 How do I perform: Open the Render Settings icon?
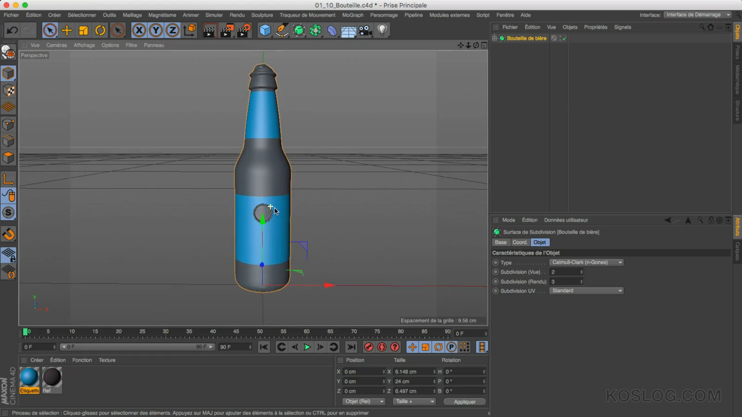tap(244, 30)
